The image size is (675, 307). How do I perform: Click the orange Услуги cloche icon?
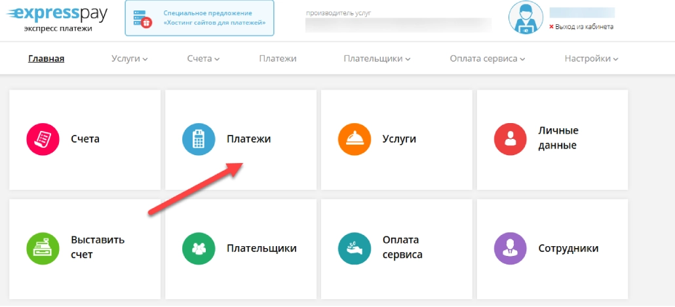click(355, 139)
